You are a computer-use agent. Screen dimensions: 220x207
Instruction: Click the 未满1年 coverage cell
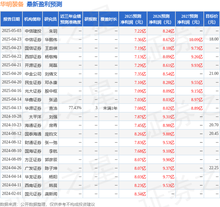click(x=110, y=108)
